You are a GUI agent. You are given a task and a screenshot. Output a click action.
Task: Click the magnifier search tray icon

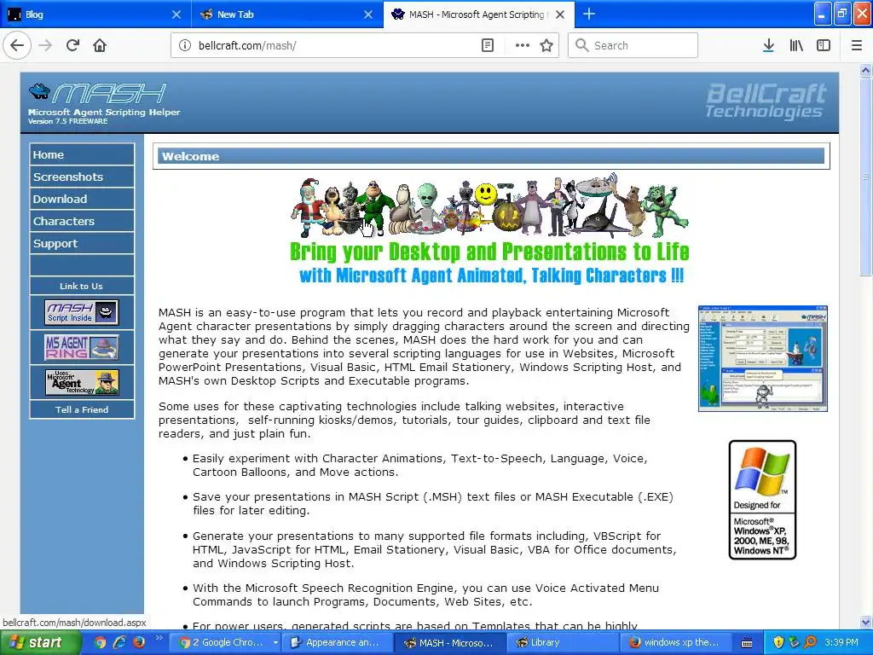click(811, 643)
